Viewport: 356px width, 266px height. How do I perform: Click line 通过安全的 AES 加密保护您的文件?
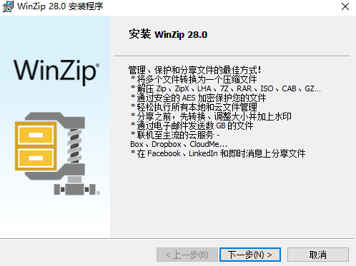199,98
